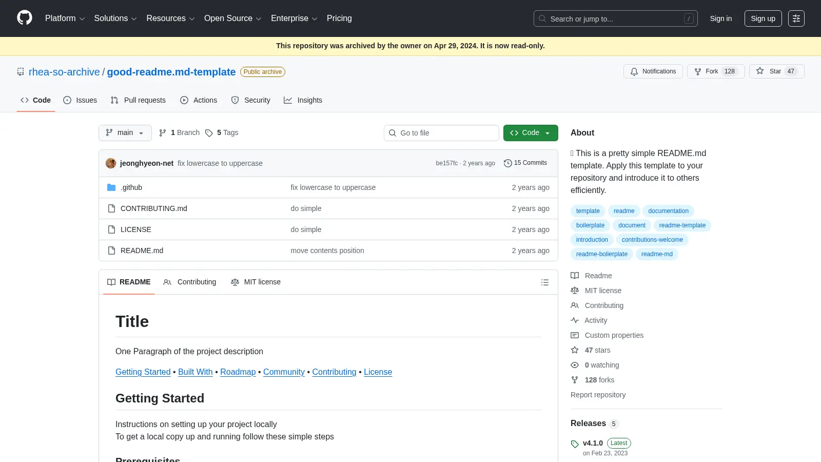Click the fork icon on Fork button

coord(698,71)
